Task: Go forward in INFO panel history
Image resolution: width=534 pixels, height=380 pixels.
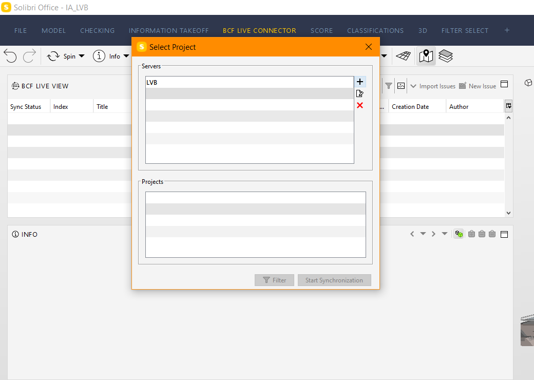Action: pos(433,234)
